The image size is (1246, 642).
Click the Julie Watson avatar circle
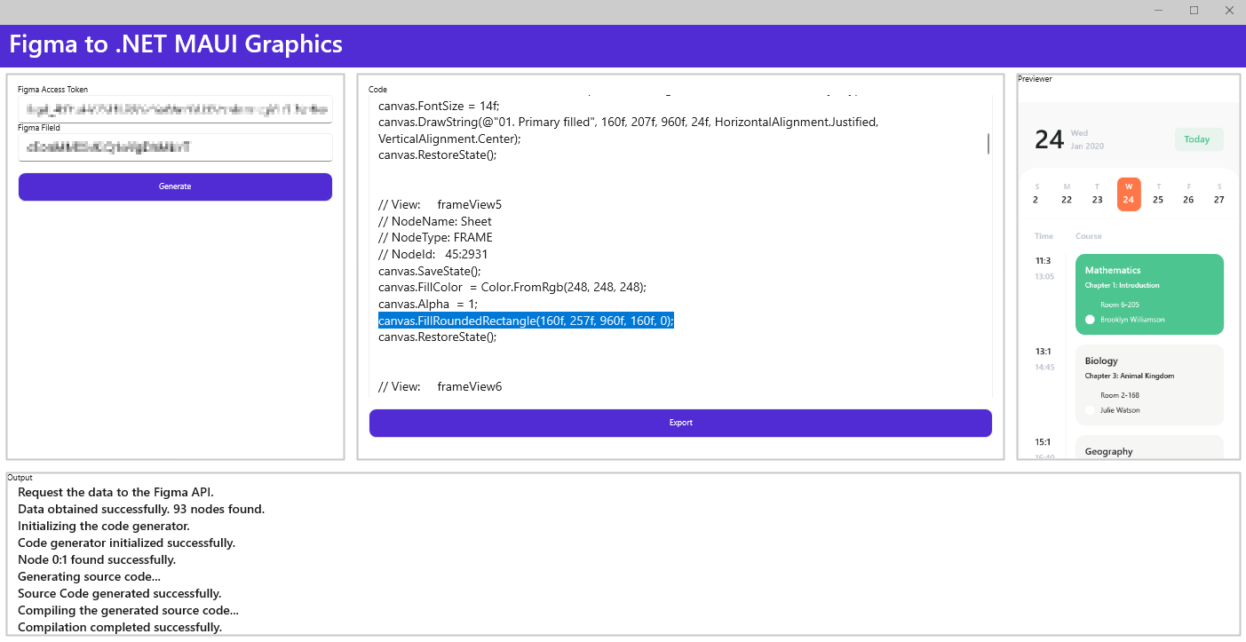[x=1090, y=410]
